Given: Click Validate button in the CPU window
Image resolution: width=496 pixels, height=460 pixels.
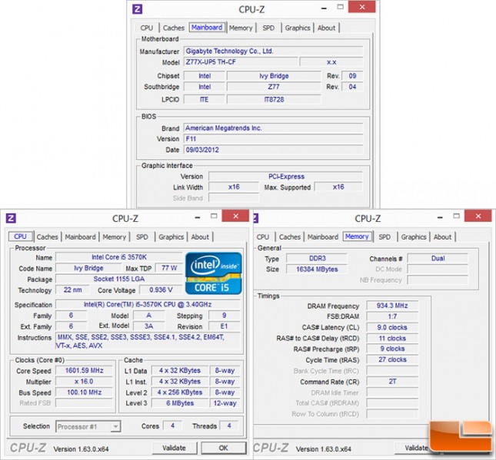Looking at the screenshot, I should 175,448.
